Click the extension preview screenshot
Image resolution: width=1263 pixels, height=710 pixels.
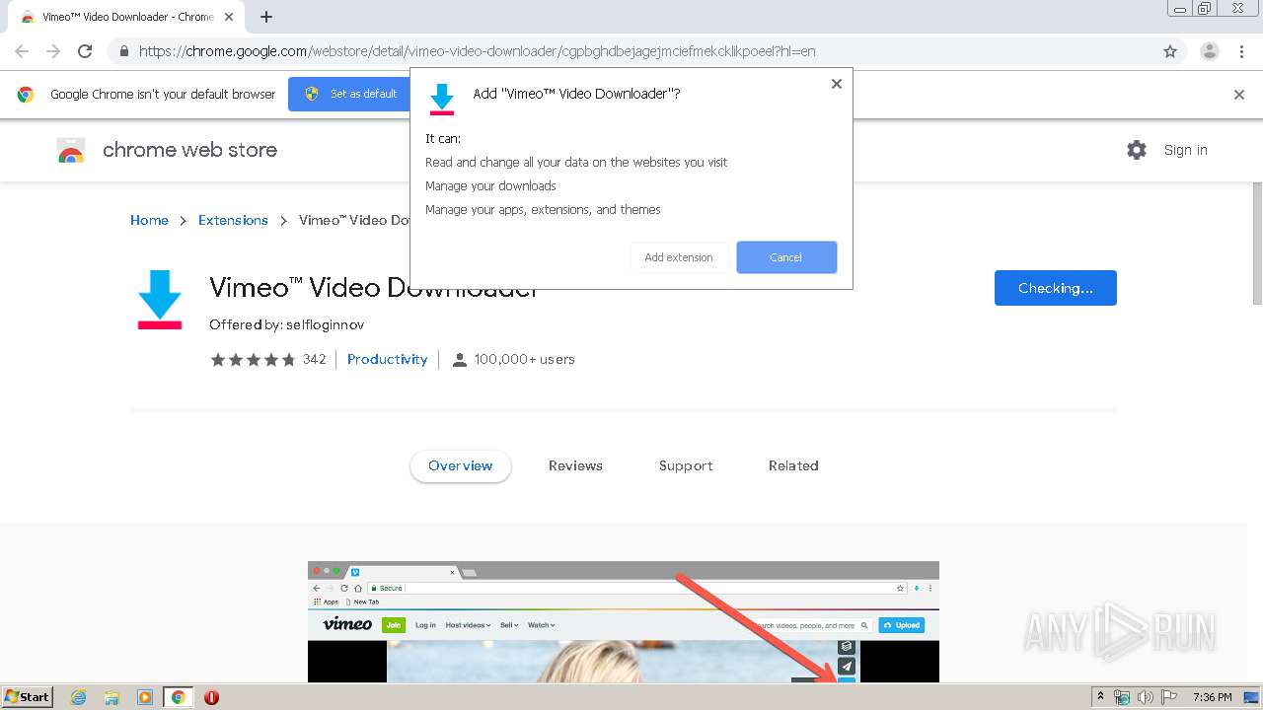[624, 622]
